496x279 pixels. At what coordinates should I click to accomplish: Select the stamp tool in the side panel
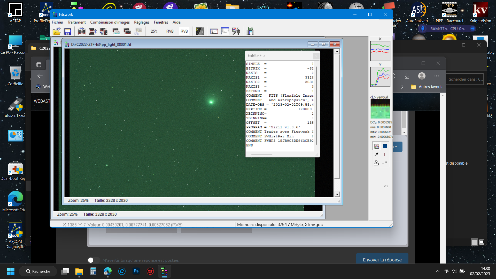(x=376, y=163)
